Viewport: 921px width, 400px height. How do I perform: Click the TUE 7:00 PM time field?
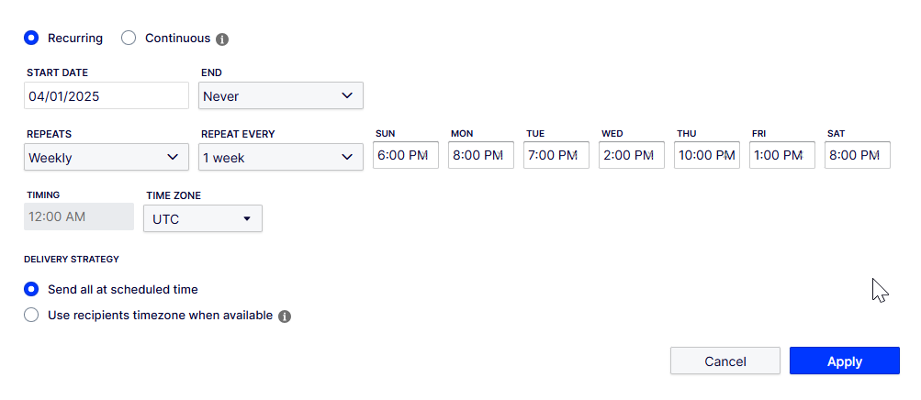pyautogui.click(x=556, y=155)
